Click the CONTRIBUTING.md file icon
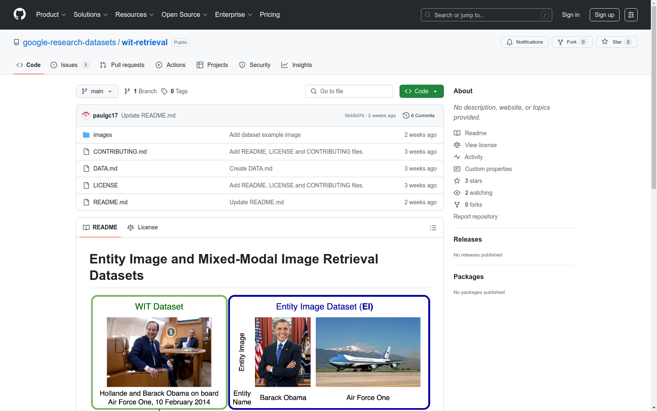This screenshot has height=411, width=657. [x=86, y=152]
